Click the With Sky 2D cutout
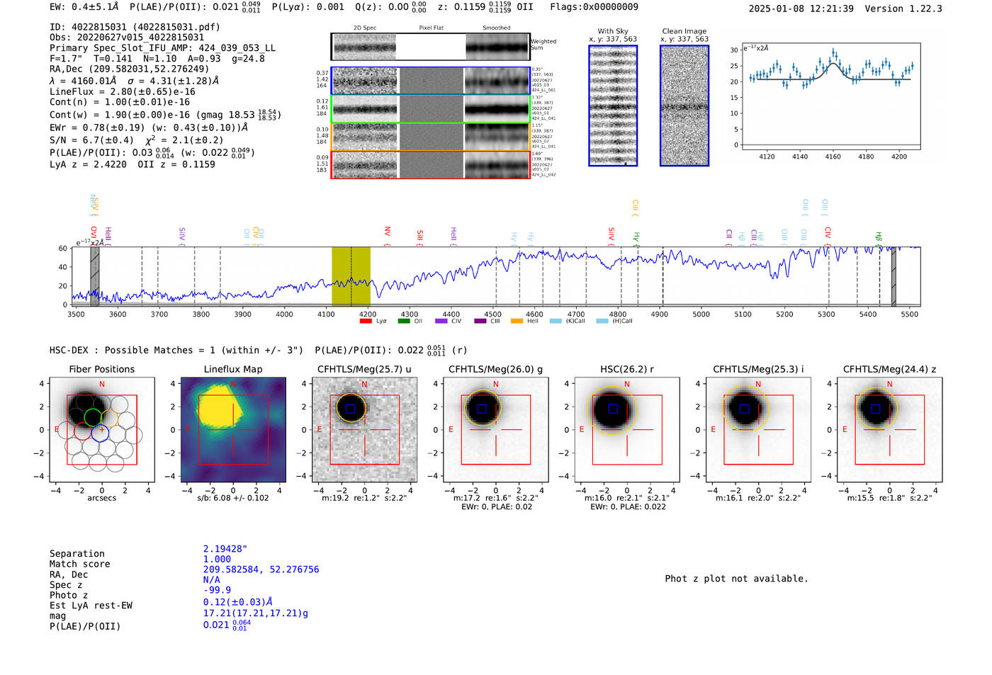Screen dimensions: 992x675 click(613, 106)
